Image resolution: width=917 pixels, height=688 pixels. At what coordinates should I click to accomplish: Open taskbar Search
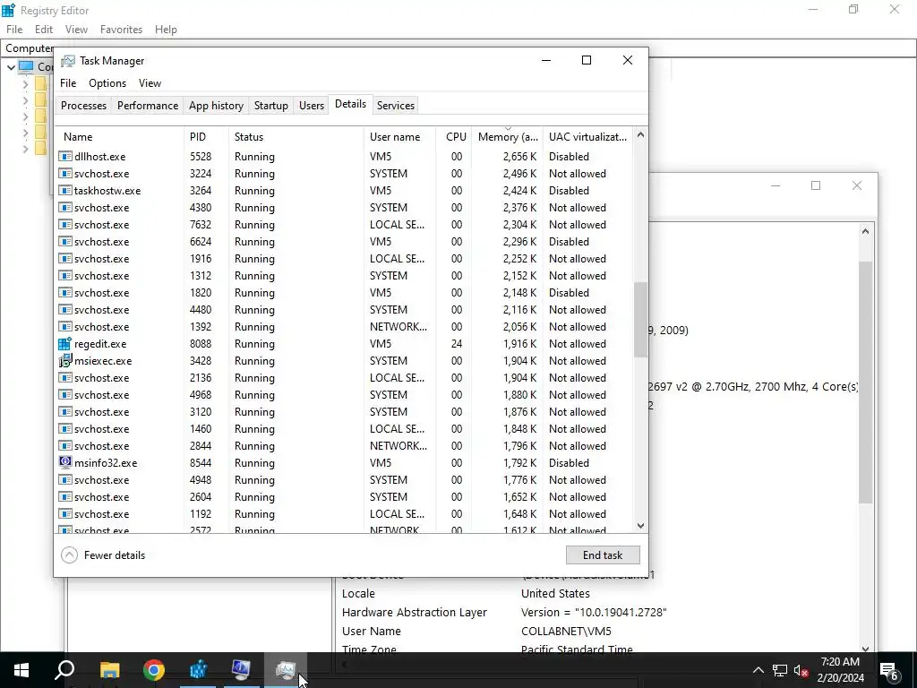click(x=64, y=670)
